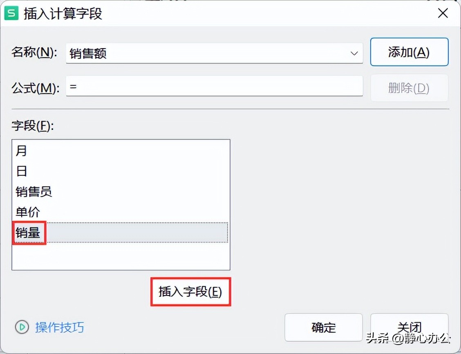This screenshot has height=354, width=461.
Task: Click the greyed-out 删除(D) button
Action: coord(409,87)
